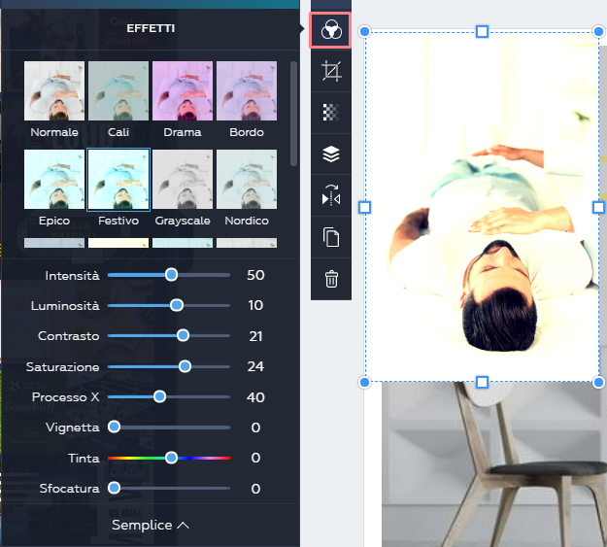Apply the Normale effect thumbnail
607x547 pixels.
click(x=54, y=91)
